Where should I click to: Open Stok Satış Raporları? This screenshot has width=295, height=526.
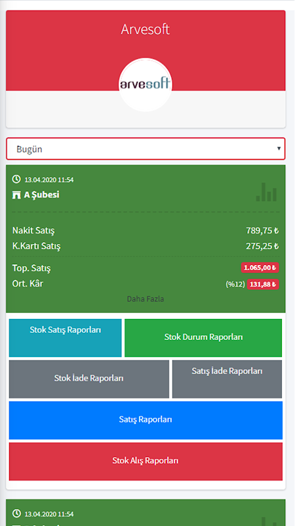[65, 338]
